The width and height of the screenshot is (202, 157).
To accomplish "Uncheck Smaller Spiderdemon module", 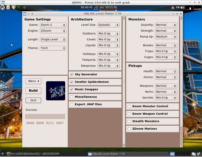I will pos(72,82).
